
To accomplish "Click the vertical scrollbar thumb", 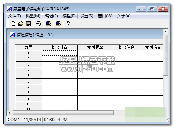I will pos(165,55).
